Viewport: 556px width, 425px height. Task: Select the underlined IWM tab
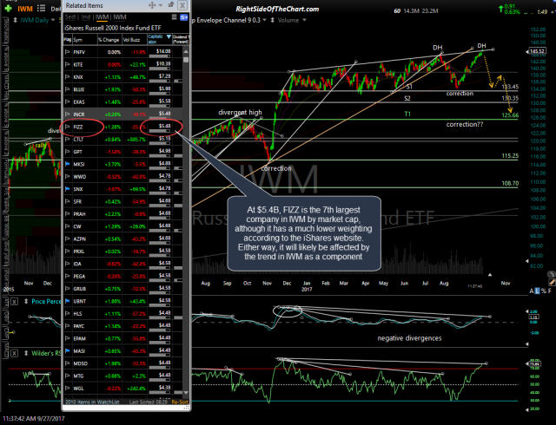click(x=102, y=17)
